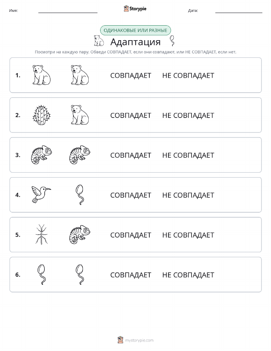Choose НЕ СОВПАДАЕТ for row 4
The width and height of the screenshot is (271, 351).
(188, 195)
